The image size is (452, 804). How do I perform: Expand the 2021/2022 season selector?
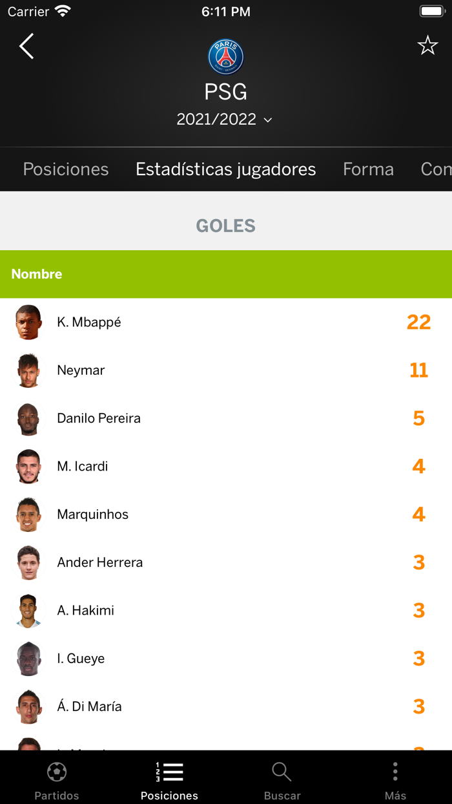225,120
